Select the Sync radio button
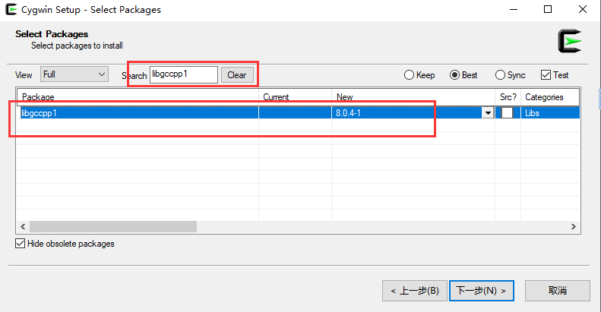Viewport: 601px width, 312px height. pos(510,75)
